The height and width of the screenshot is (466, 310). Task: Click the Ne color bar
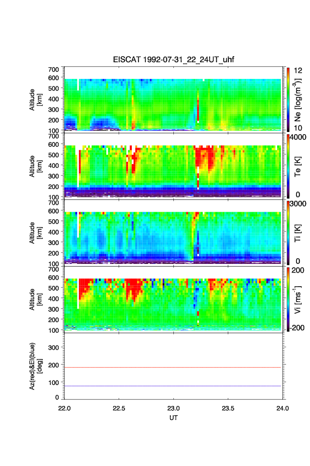pyautogui.click(x=288, y=100)
